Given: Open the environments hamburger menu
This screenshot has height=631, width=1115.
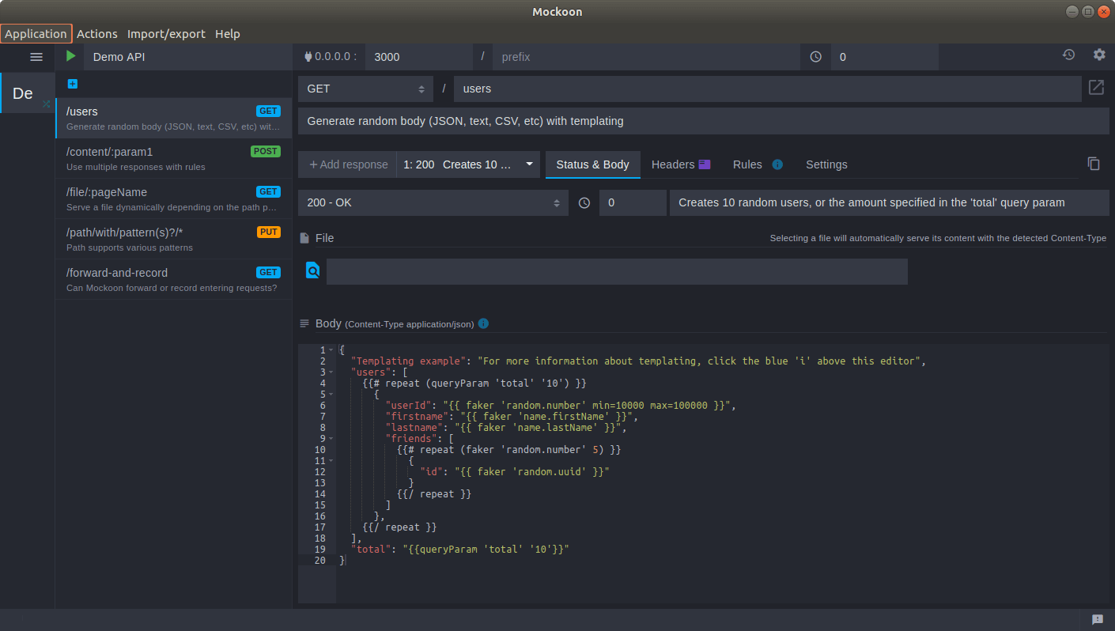Looking at the screenshot, I should 36,57.
